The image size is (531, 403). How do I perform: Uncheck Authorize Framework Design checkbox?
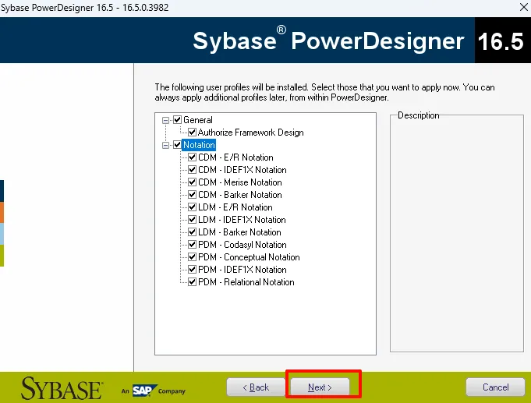[x=193, y=132]
